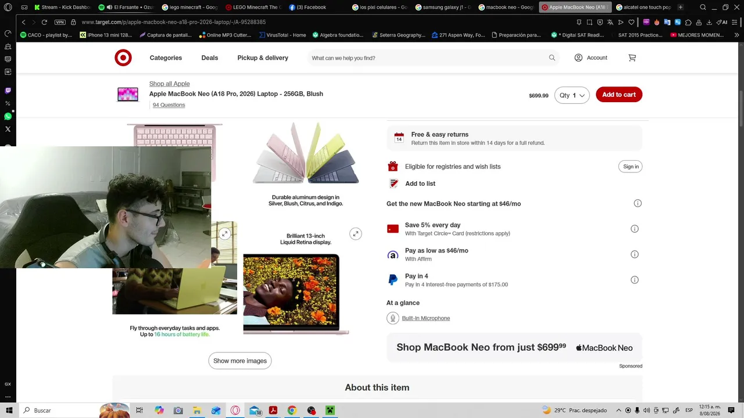Click the Target bullseye logo
The width and height of the screenshot is (744, 418).
[x=123, y=57]
